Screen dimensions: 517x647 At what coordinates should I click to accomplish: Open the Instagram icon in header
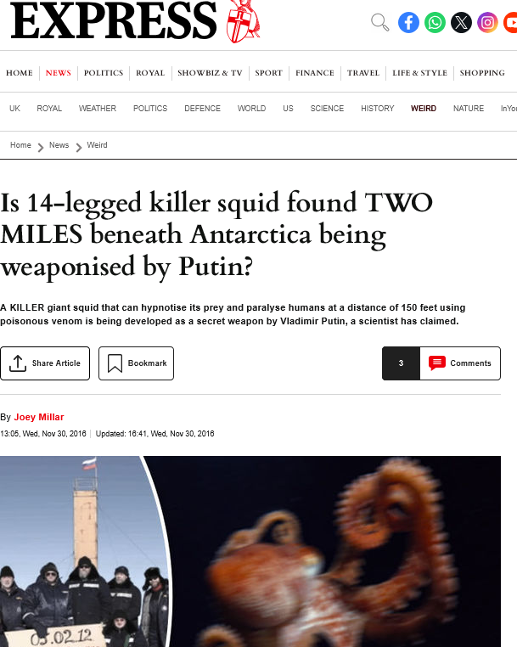click(x=487, y=22)
